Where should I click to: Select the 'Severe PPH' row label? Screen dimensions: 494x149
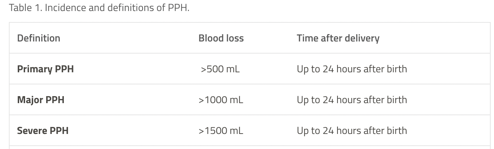coord(43,131)
